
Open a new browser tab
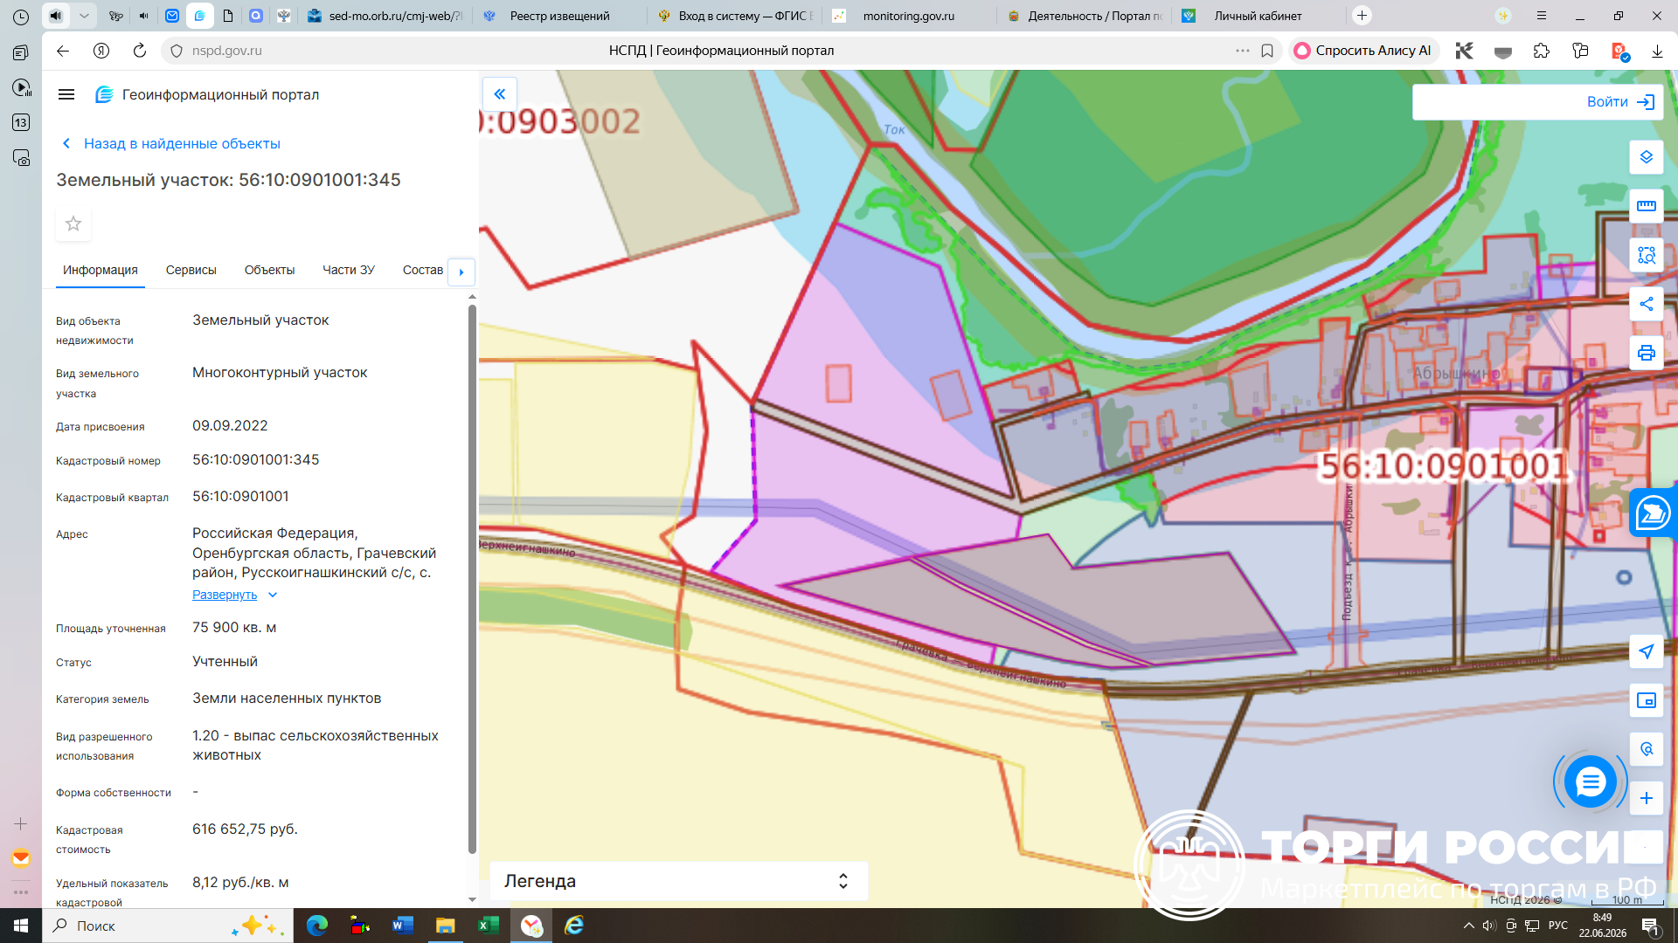coord(1362,16)
